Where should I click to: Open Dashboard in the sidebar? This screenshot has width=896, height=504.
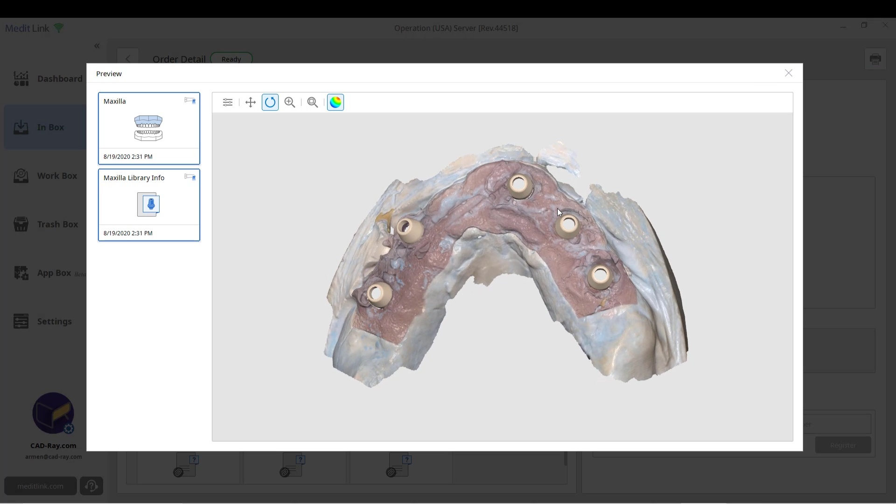click(x=48, y=78)
